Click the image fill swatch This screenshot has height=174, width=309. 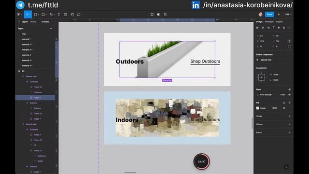(x=257, y=108)
